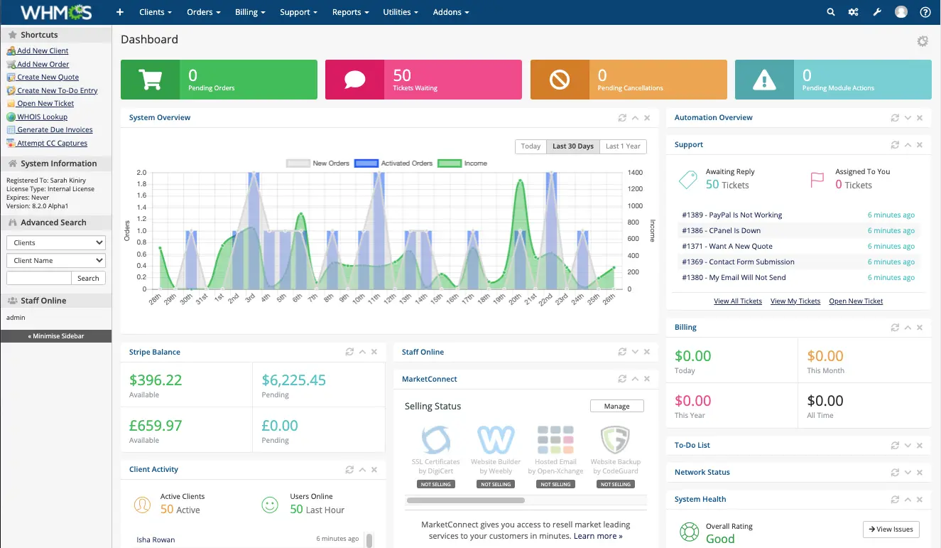Open the Client Name field dropdown
Image resolution: width=941 pixels, height=548 pixels.
click(55, 260)
